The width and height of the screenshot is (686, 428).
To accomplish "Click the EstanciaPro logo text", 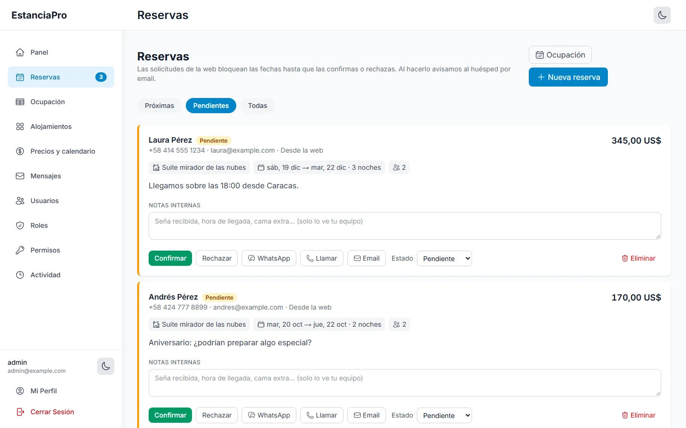I will point(39,15).
